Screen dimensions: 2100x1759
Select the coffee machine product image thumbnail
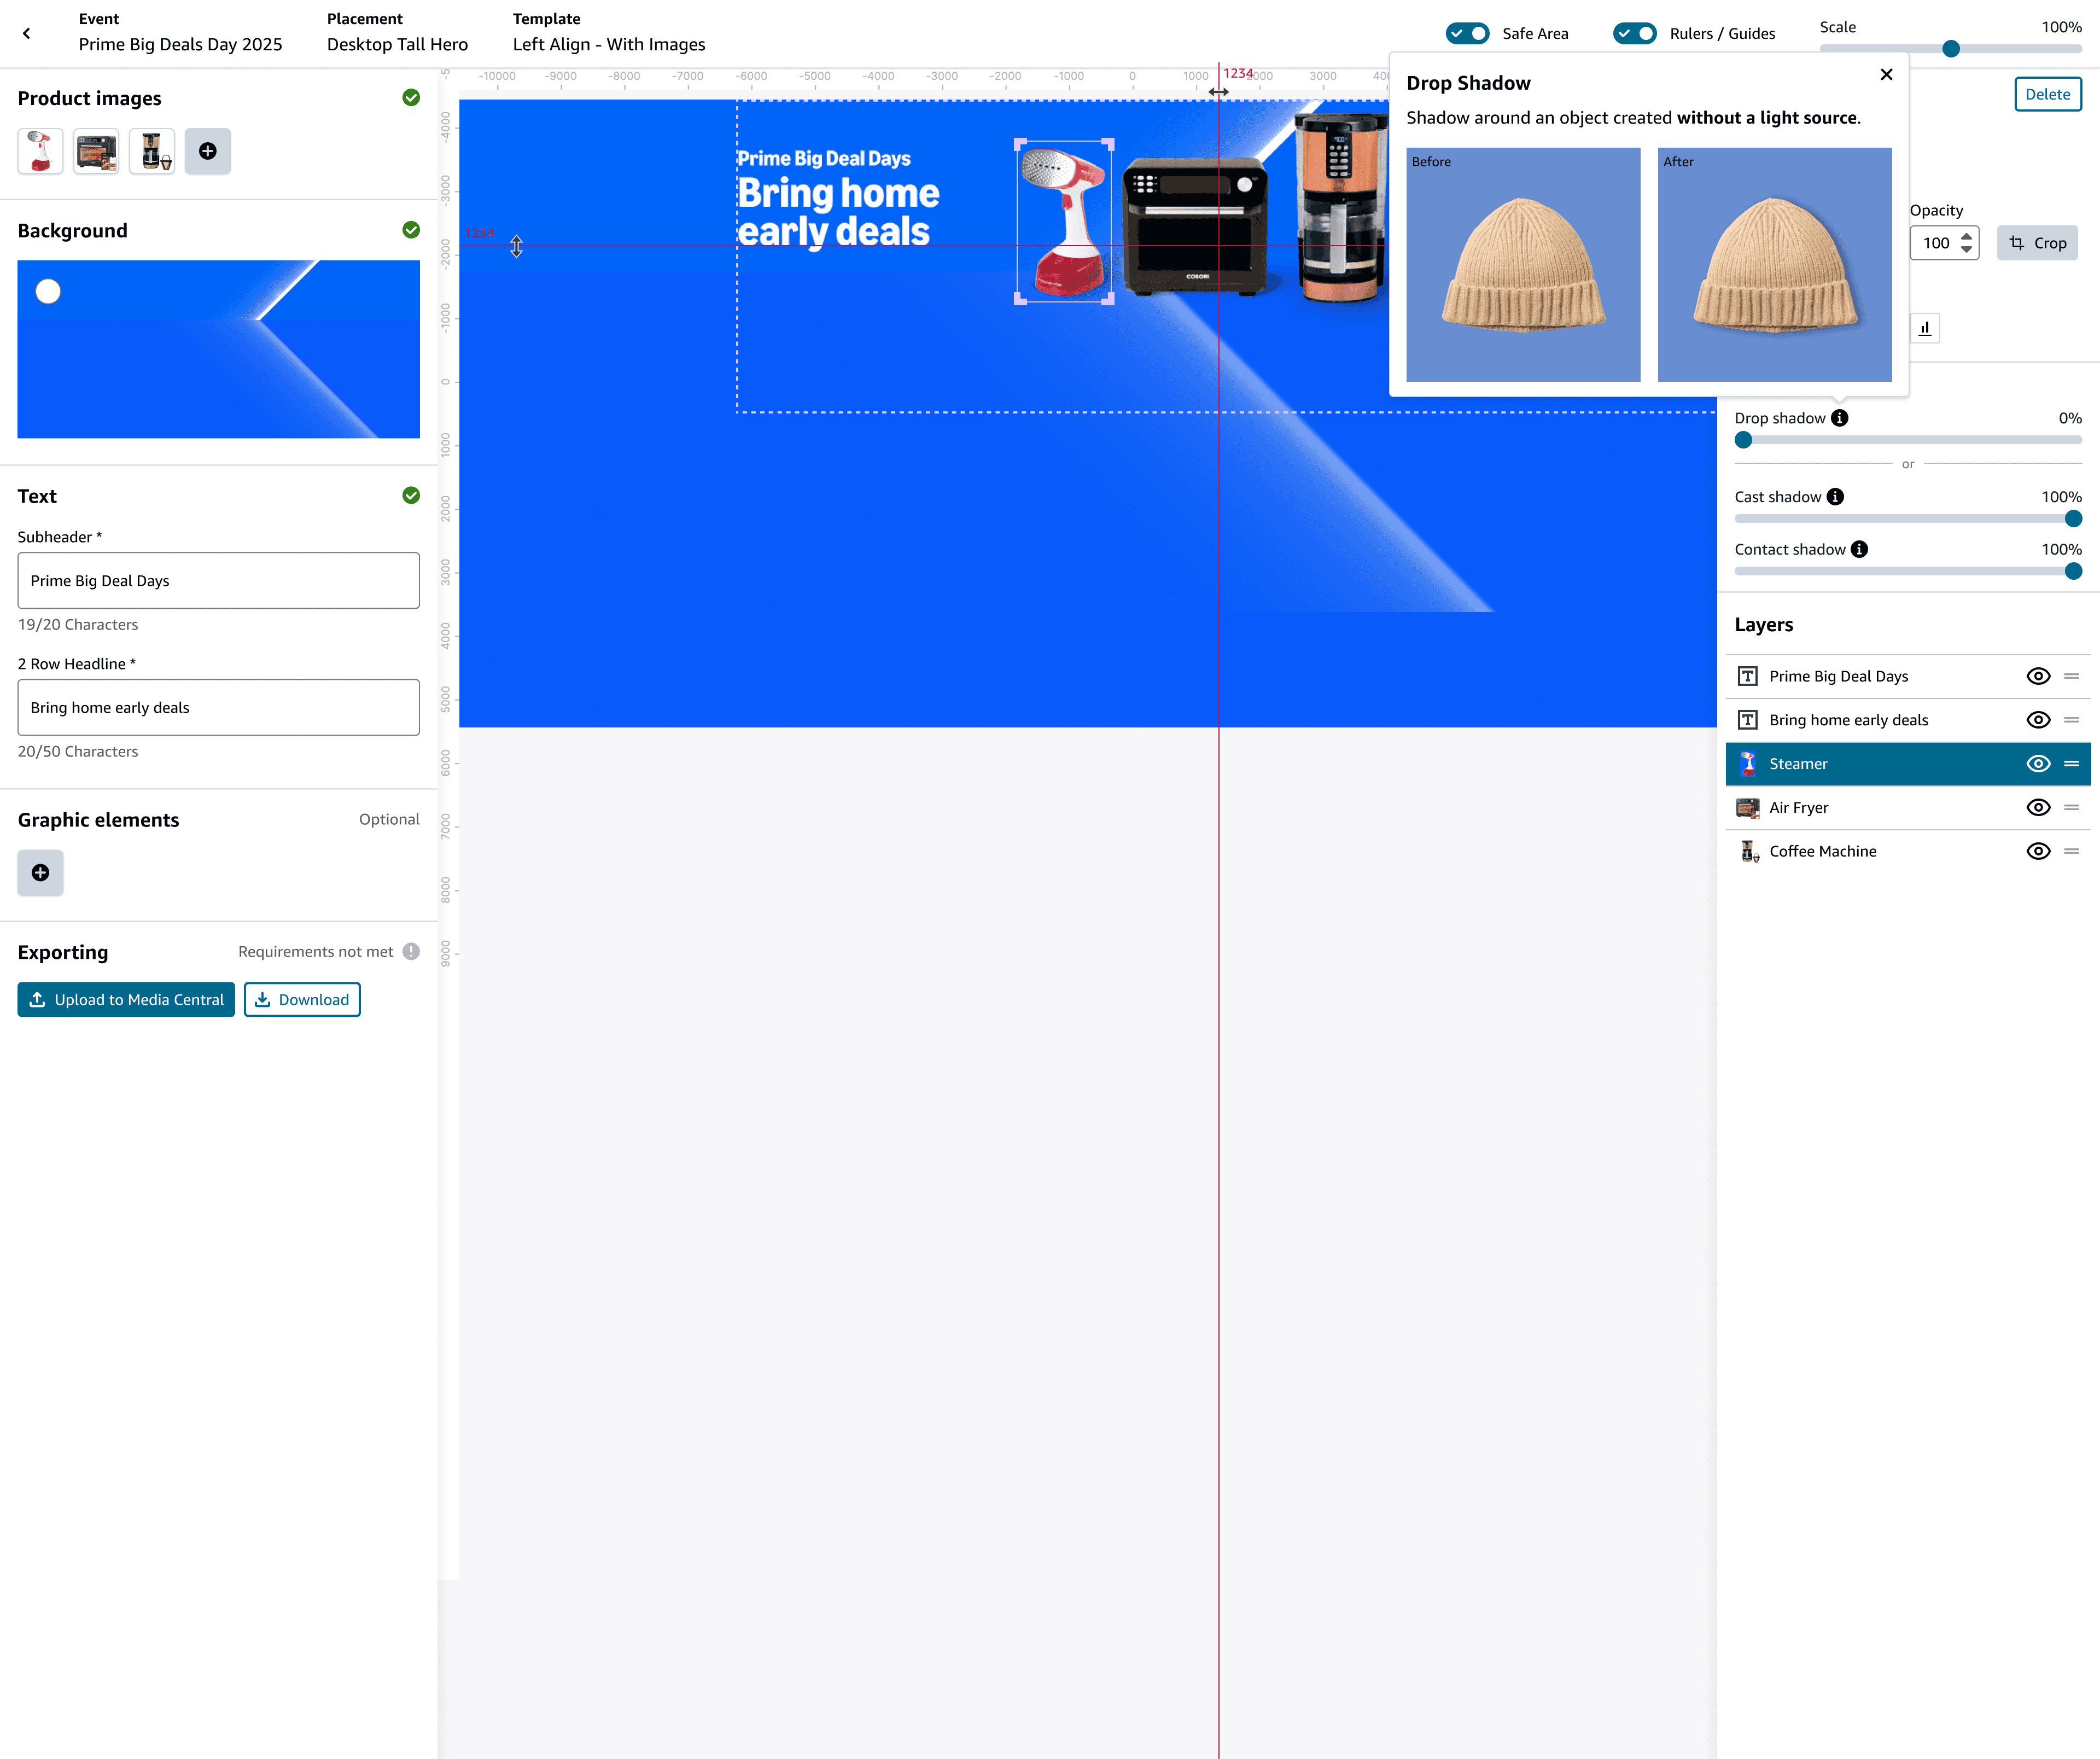pyautogui.click(x=152, y=151)
